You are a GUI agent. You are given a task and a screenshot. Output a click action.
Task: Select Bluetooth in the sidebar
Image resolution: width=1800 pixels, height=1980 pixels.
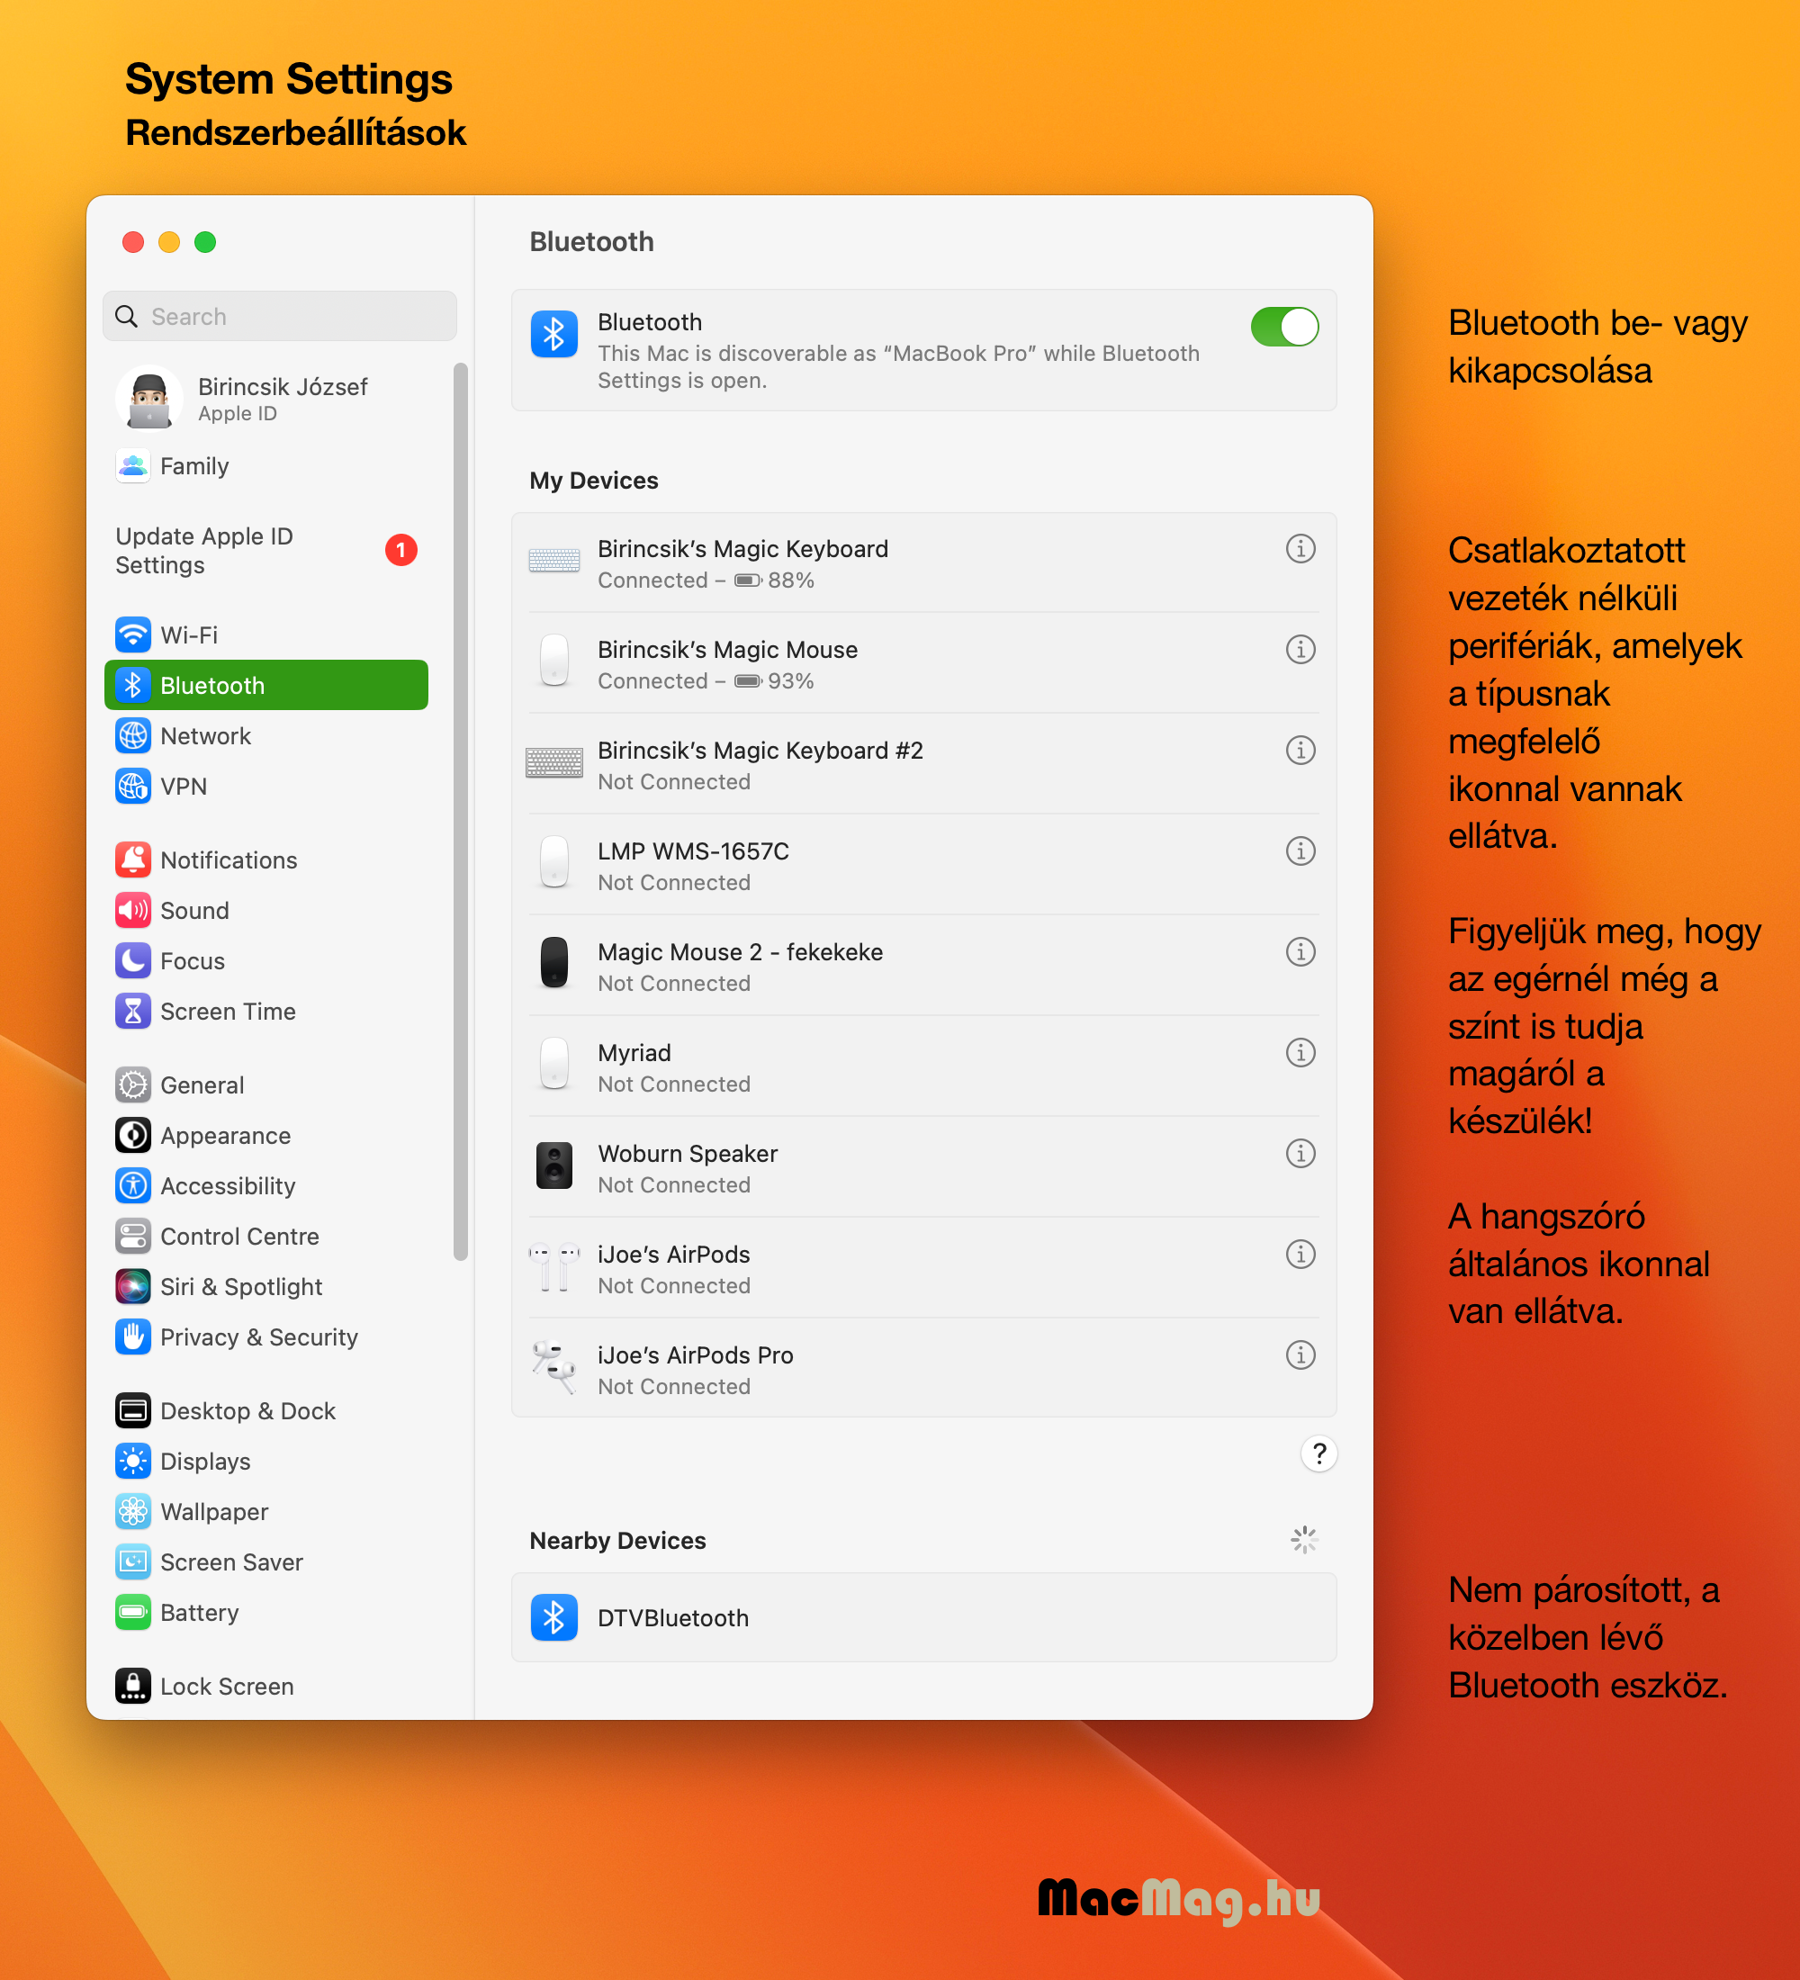click(x=265, y=685)
